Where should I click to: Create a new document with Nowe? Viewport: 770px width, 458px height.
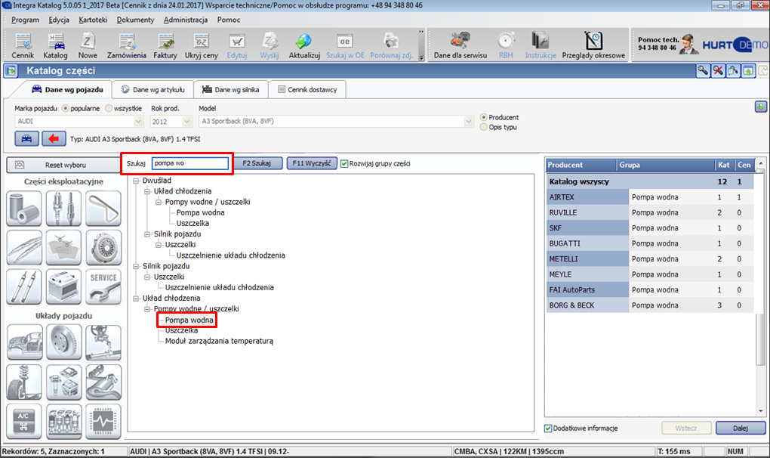click(x=88, y=45)
